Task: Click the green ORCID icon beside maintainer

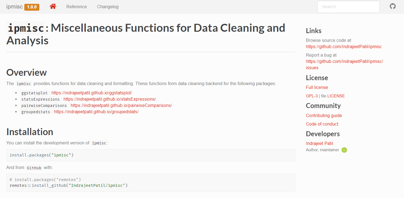Action: coord(344,150)
